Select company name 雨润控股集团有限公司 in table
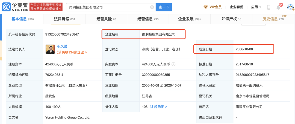 159,34
